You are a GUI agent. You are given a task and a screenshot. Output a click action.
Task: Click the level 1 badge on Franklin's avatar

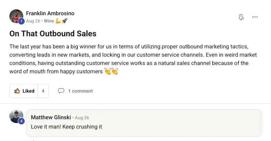21,21
